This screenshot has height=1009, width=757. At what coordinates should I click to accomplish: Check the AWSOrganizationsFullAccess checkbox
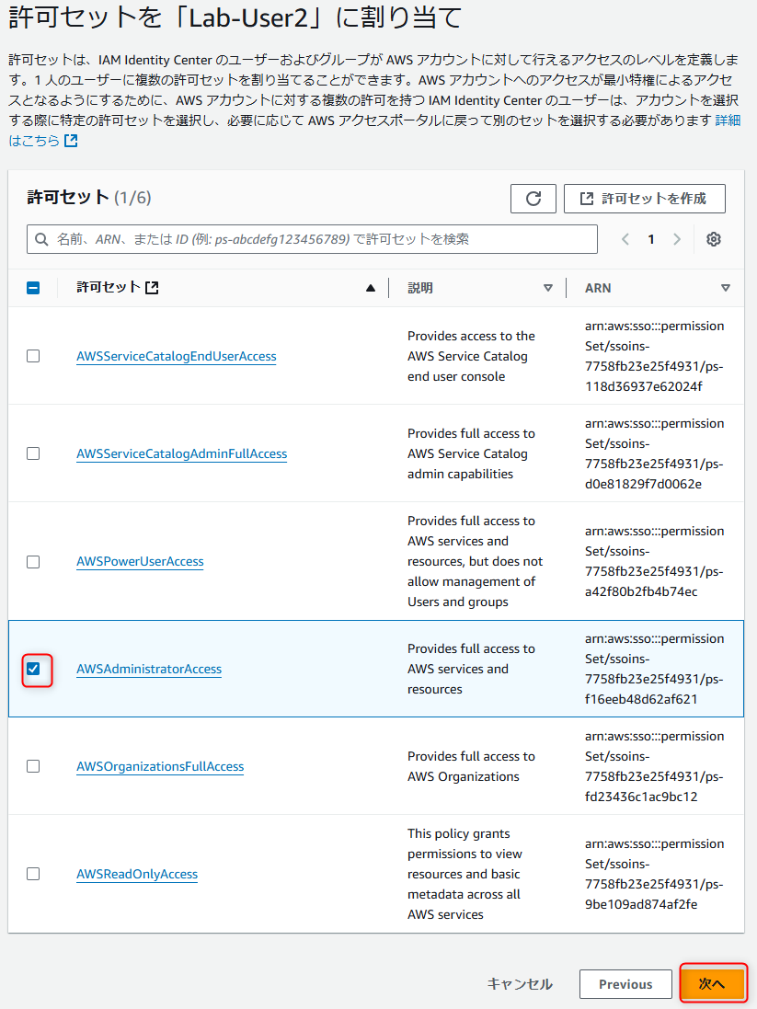33,766
